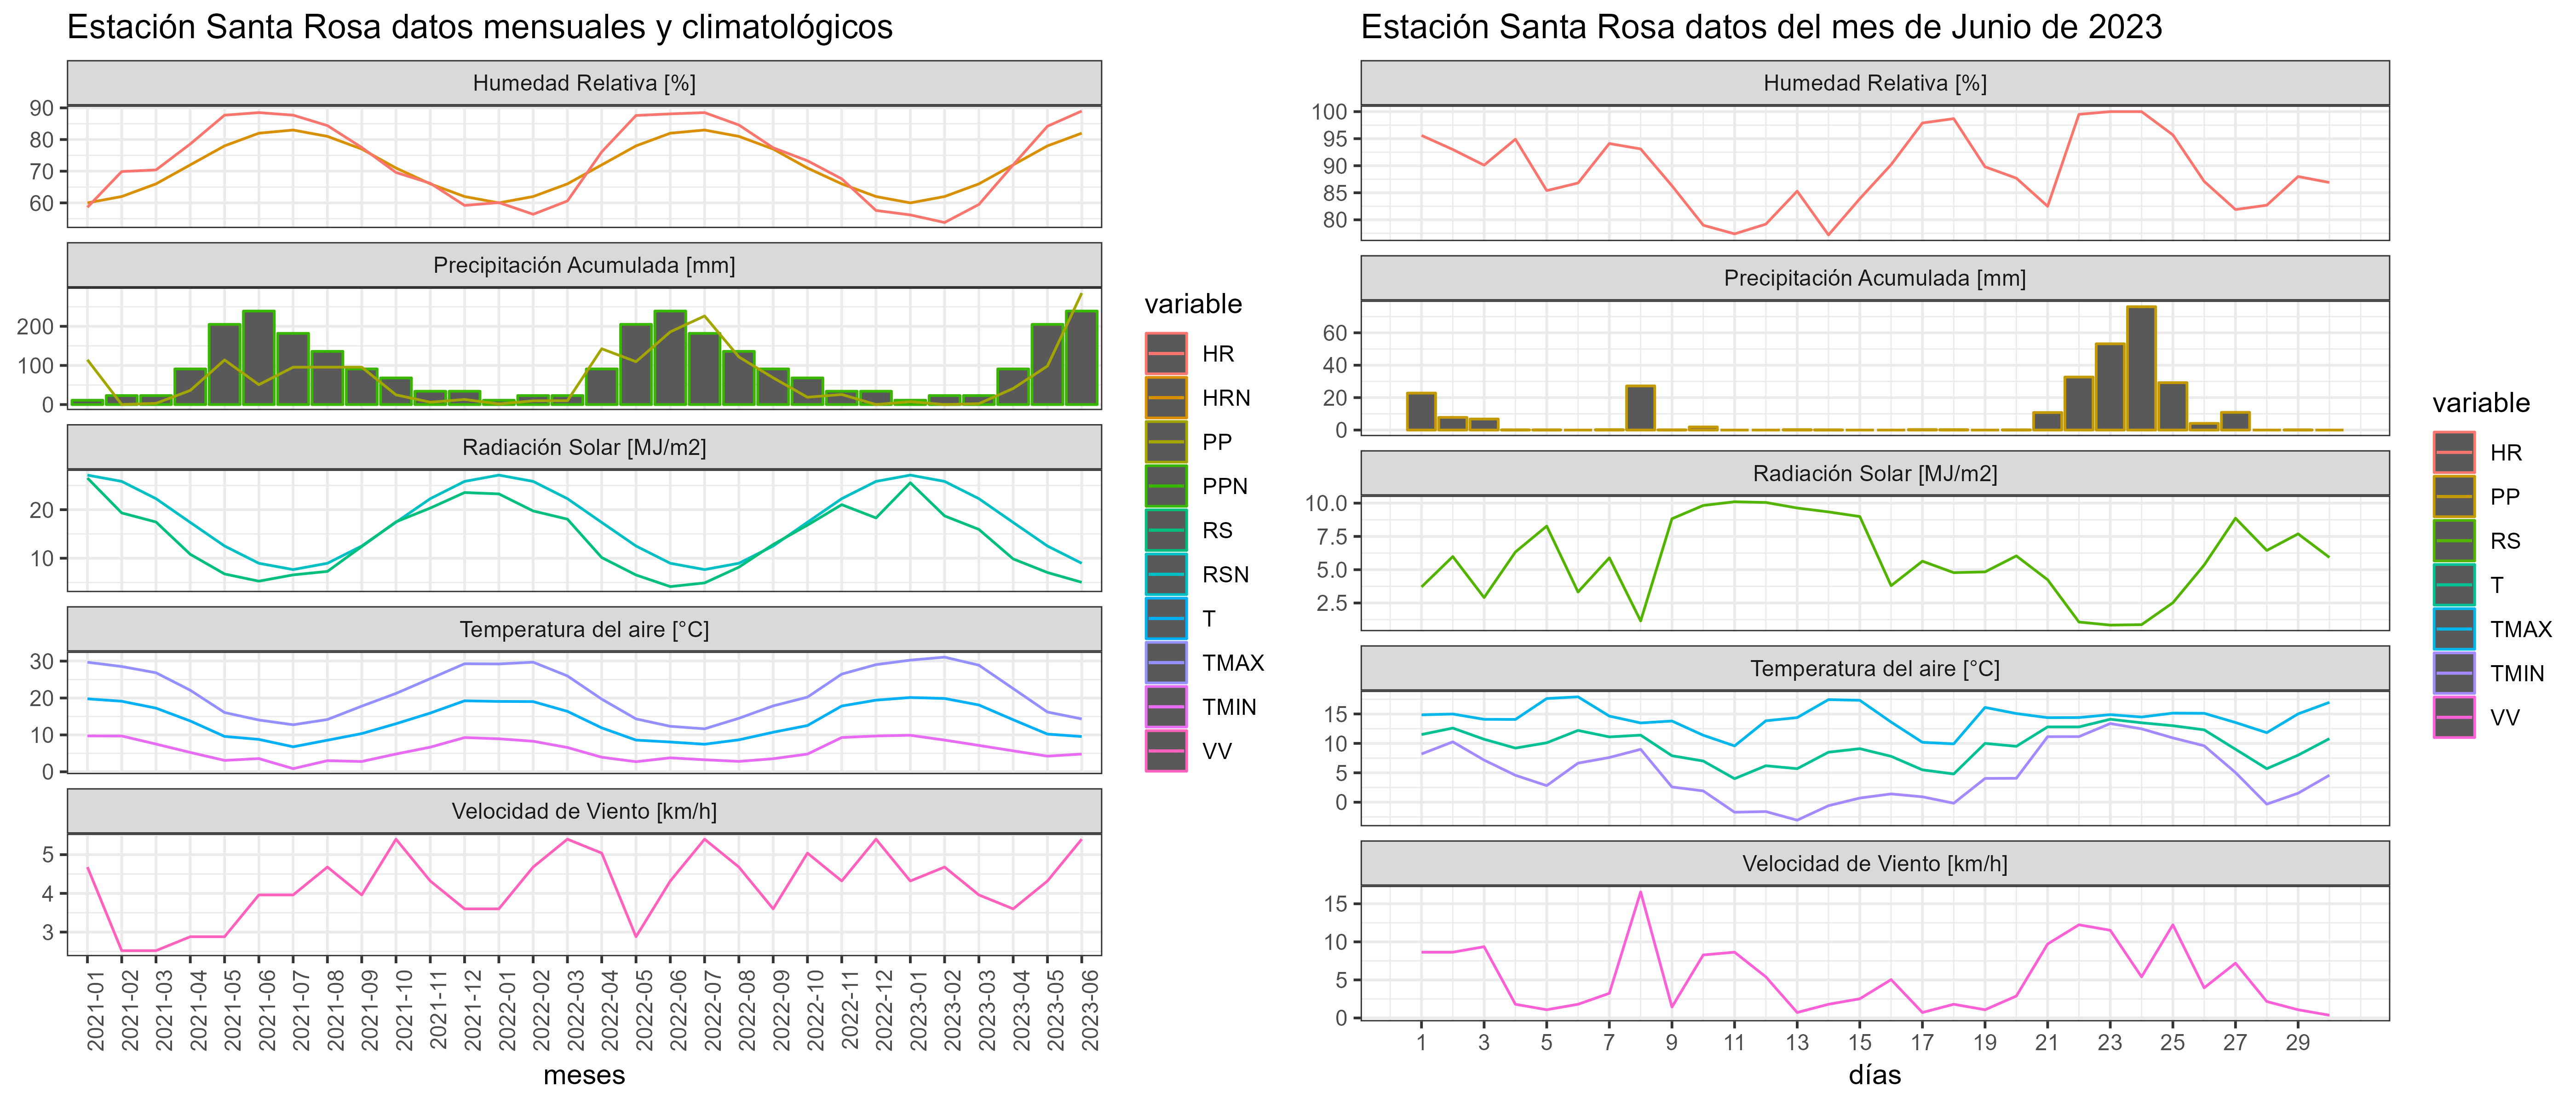Viewport: 2576px width, 1104px height.
Task: Click the VV legend key in right legend
Action: [x=2454, y=717]
